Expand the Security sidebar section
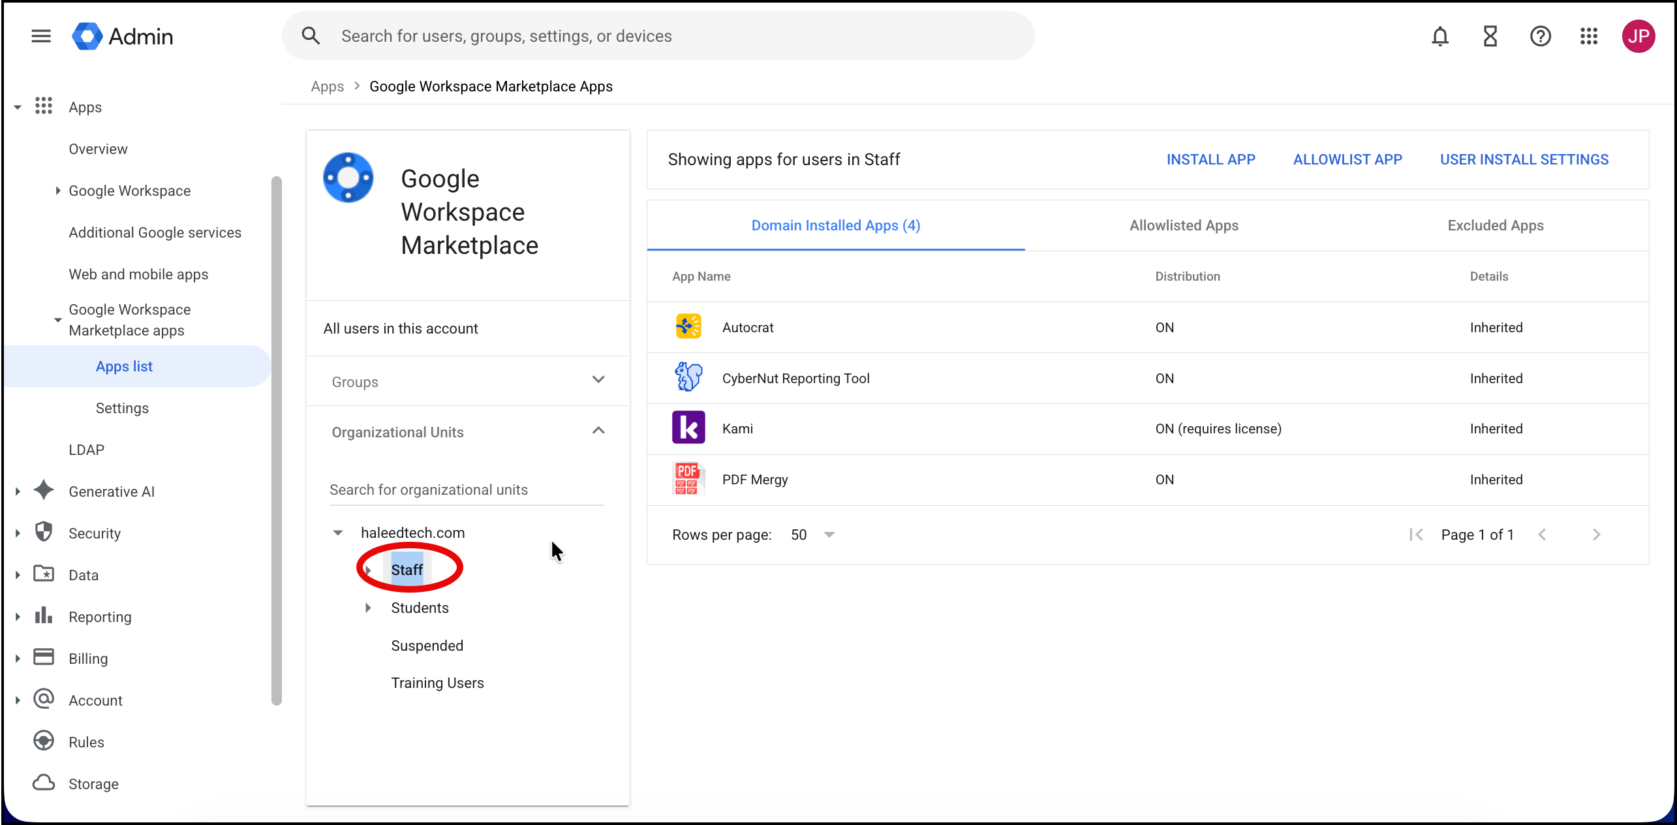1677x825 pixels. (x=18, y=533)
